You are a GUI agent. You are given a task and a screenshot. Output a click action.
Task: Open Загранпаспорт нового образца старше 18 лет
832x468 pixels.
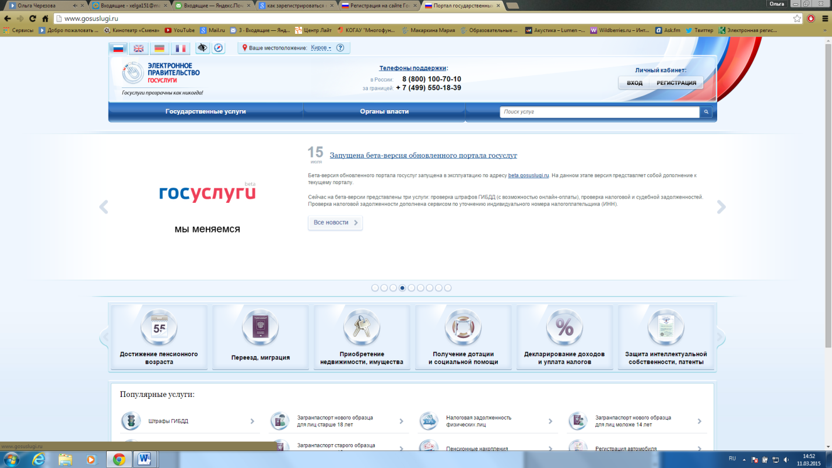pos(335,421)
